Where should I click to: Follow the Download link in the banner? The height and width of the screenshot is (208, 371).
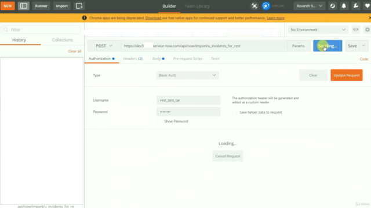pyautogui.click(x=153, y=18)
